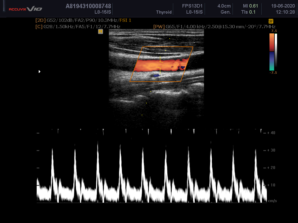Screen dimensions: 298x223
Task: Click the yellow SRF indicator icon
Action: click(271, 21)
